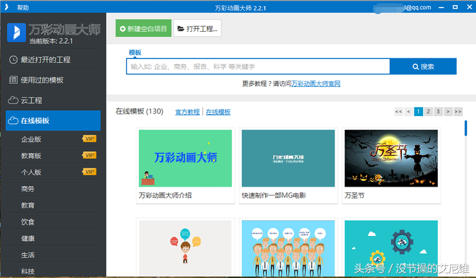Click the template icon beside 使用过的模板
The image size is (476, 278).
(x=13, y=80)
